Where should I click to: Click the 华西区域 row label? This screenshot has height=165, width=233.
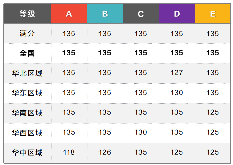[x=28, y=132]
